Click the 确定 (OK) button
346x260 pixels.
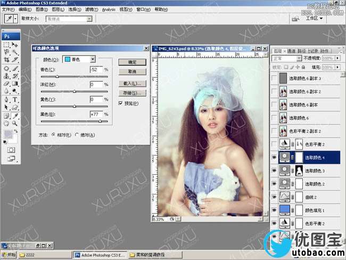pos(132,62)
